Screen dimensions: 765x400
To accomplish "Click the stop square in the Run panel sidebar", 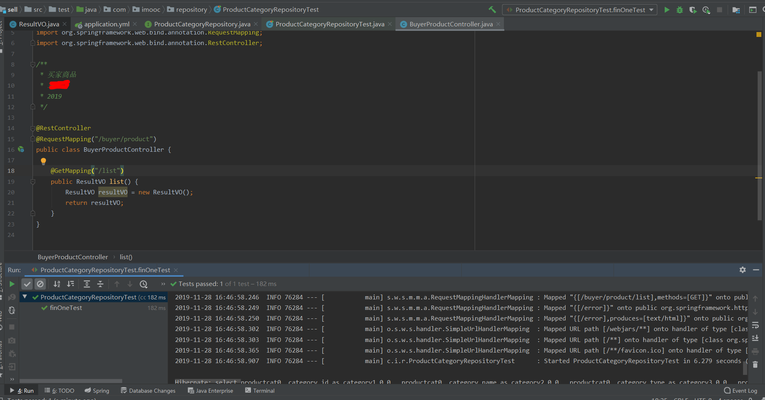I will point(12,327).
